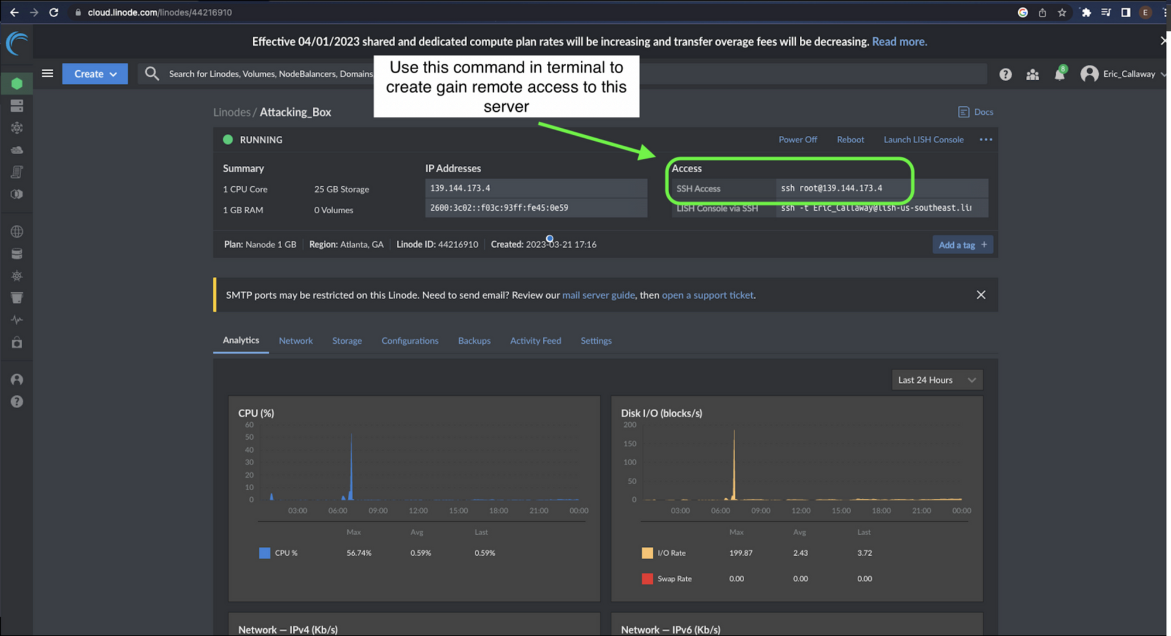Switch to the Configurations tab
The image size is (1171, 636).
[410, 341]
